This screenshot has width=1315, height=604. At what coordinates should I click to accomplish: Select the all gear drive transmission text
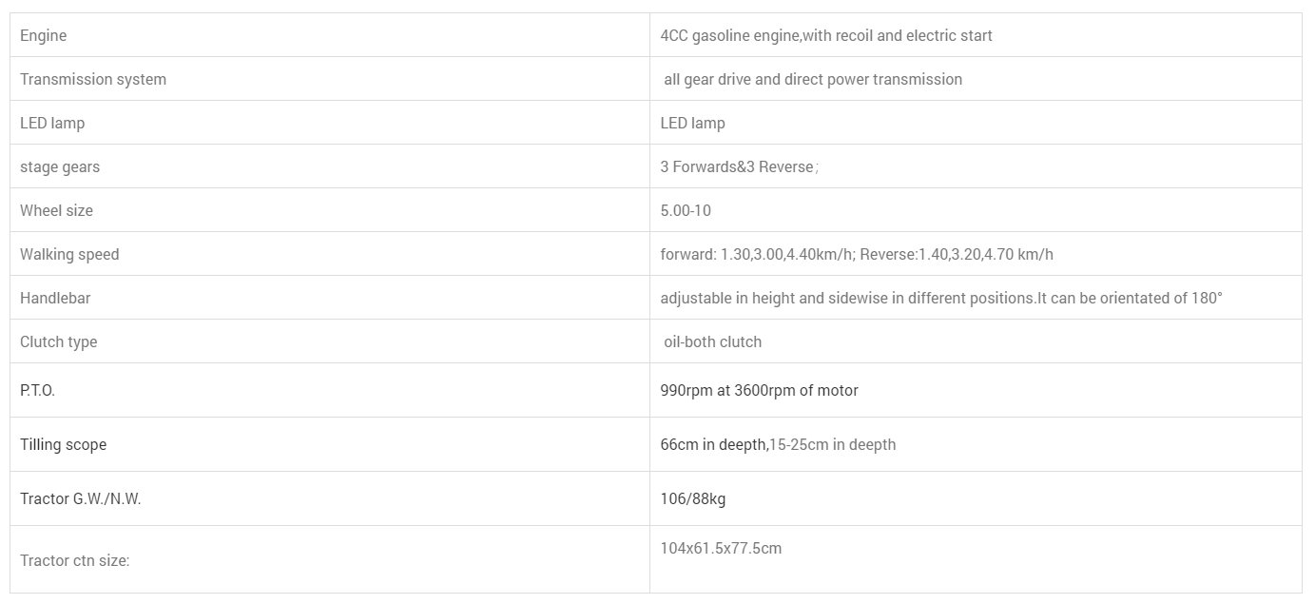point(812,80)
